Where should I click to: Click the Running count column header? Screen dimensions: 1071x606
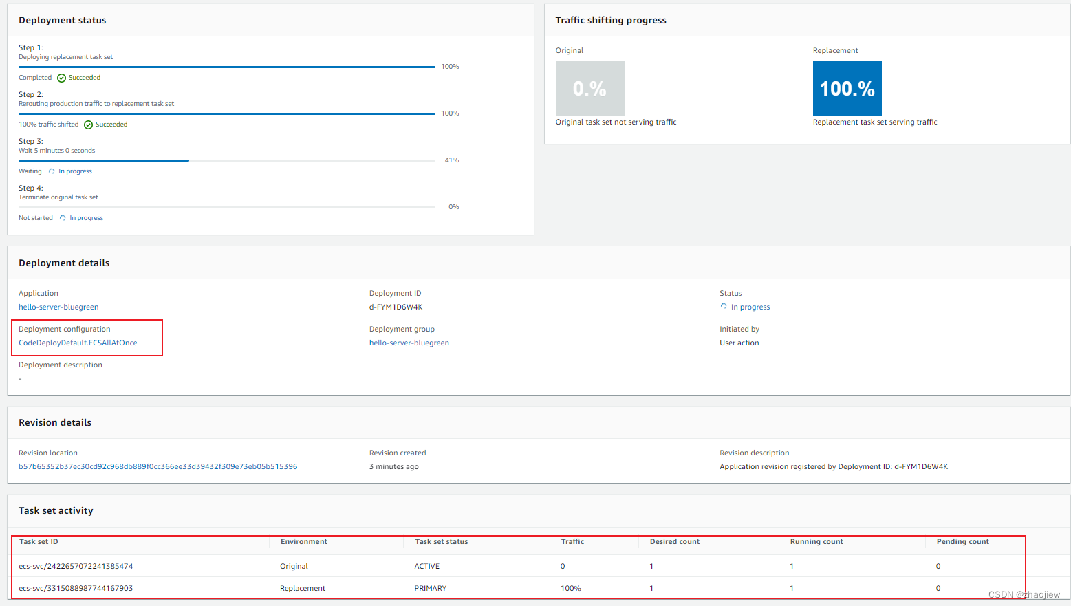point(816,542)
